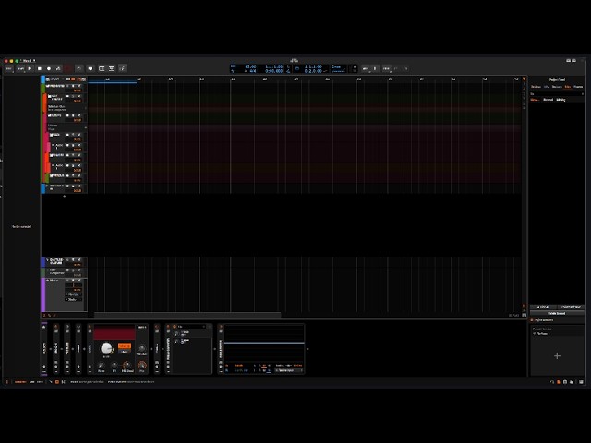Click the dark red display in the device
591x443 pixels.
115,333
